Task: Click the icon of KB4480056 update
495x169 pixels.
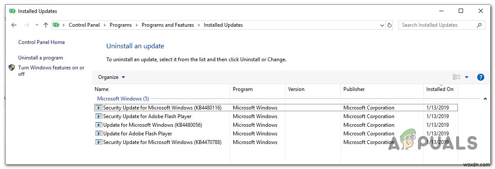Action: point(99,125)
